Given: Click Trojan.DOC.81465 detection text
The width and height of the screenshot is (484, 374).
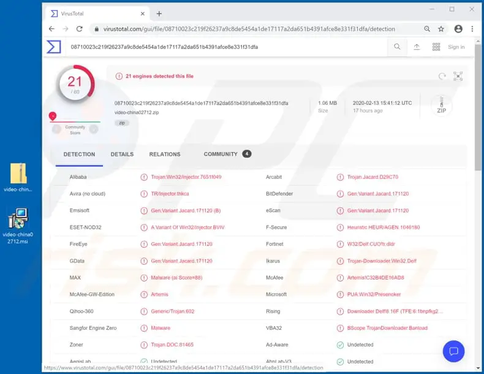Looking at the screenshot, I should [x=172, y=345].
